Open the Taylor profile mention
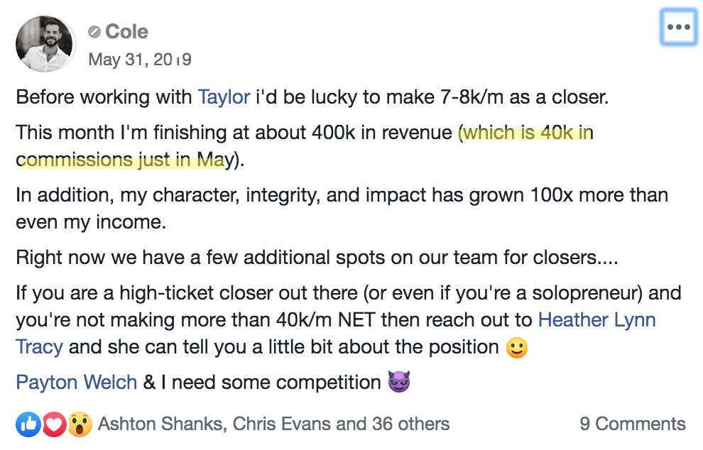Screen dimensions: 703x450 [224, 97]
